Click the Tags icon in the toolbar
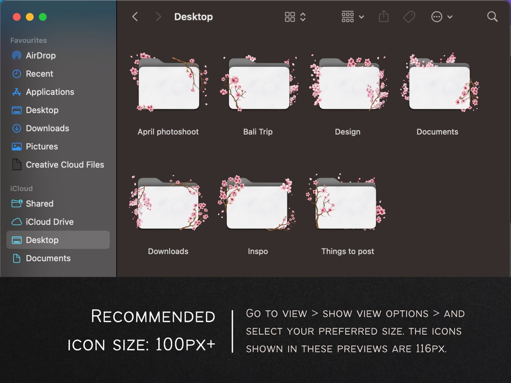 [x=409, y=17]
